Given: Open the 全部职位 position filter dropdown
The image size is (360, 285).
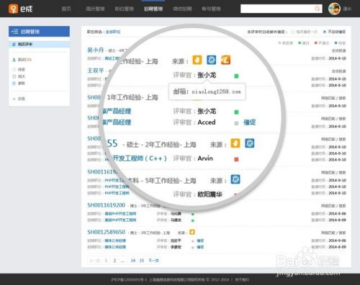Looking at the screenshot, I should 113,32.
